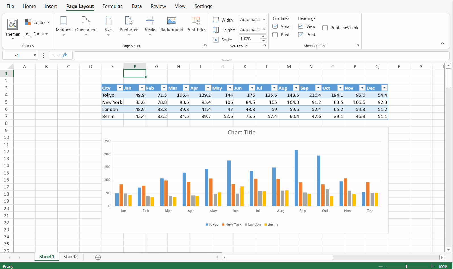The image size is (453, 269).
Task: Click the page Size icon
Action: pos(108,21)
